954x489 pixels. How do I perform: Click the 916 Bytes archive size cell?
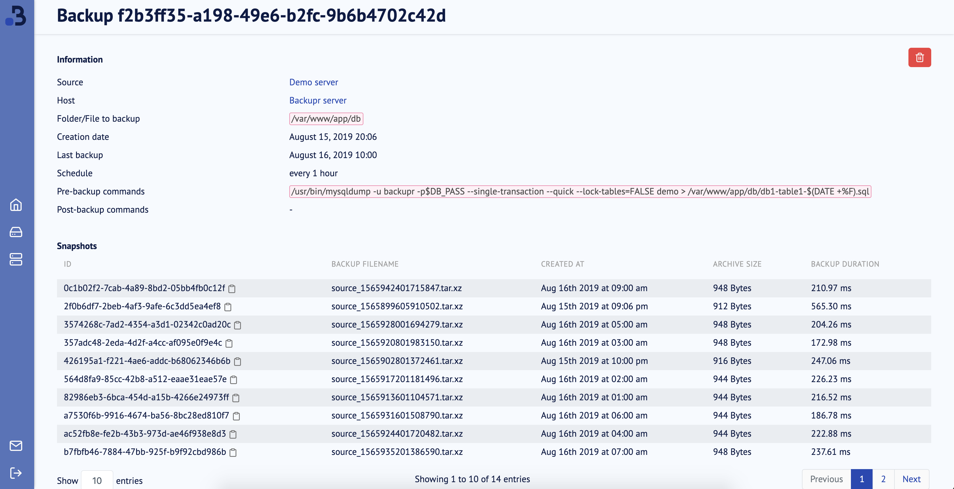(x=732, y=360)
